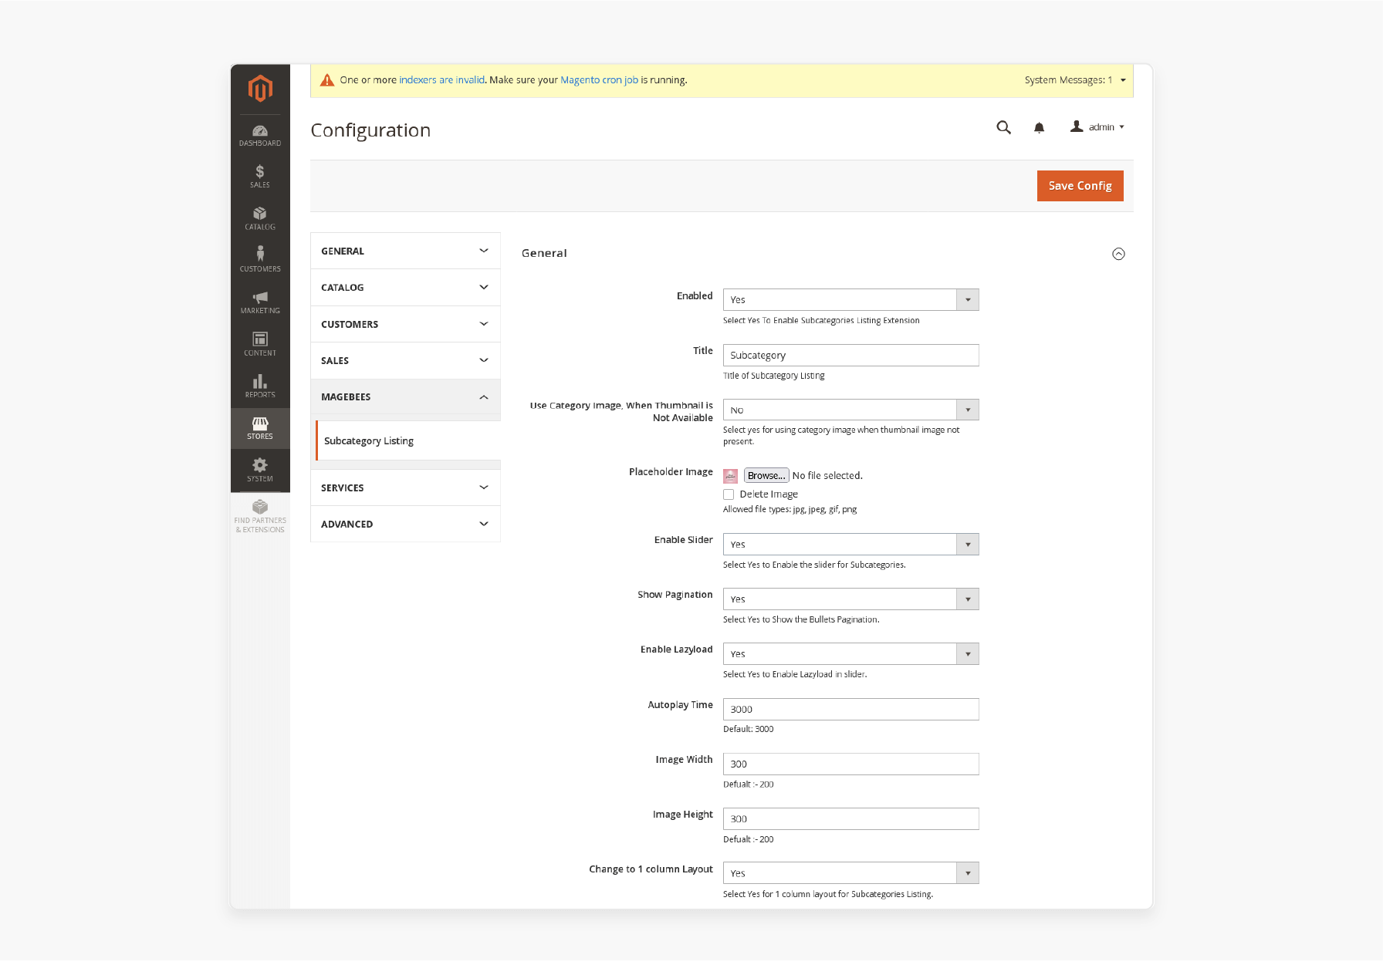The image size is (1383, 965).
Task: Click the 'General' section title
Action: 544,253
